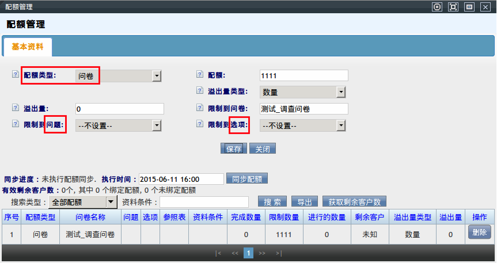This screenshot has width=497, height=263.
Task: Switch to the 基本资料 tab
Action: tap(28, 47)
